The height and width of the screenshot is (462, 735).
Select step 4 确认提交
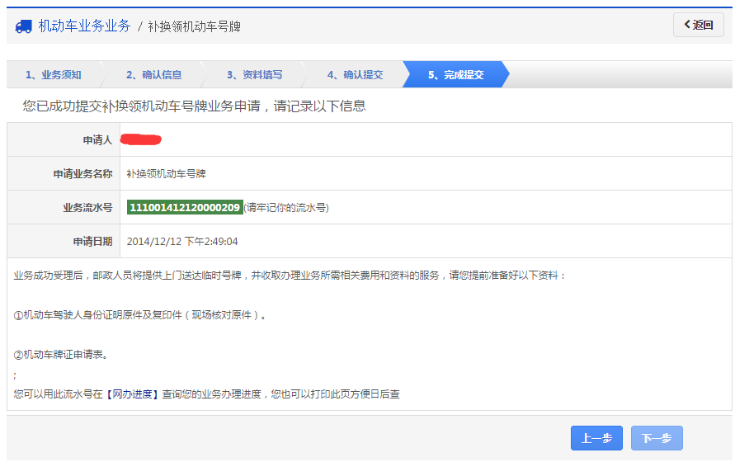[x=355, y=74]
